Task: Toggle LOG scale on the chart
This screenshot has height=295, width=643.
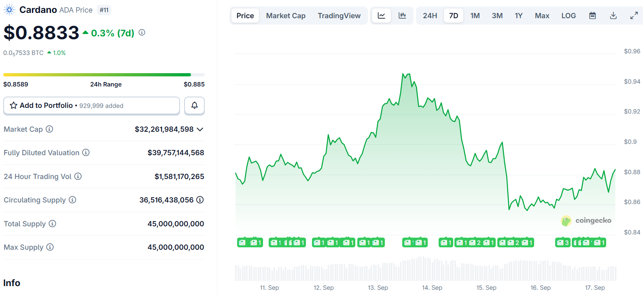Action: click(x=569, y=15)
